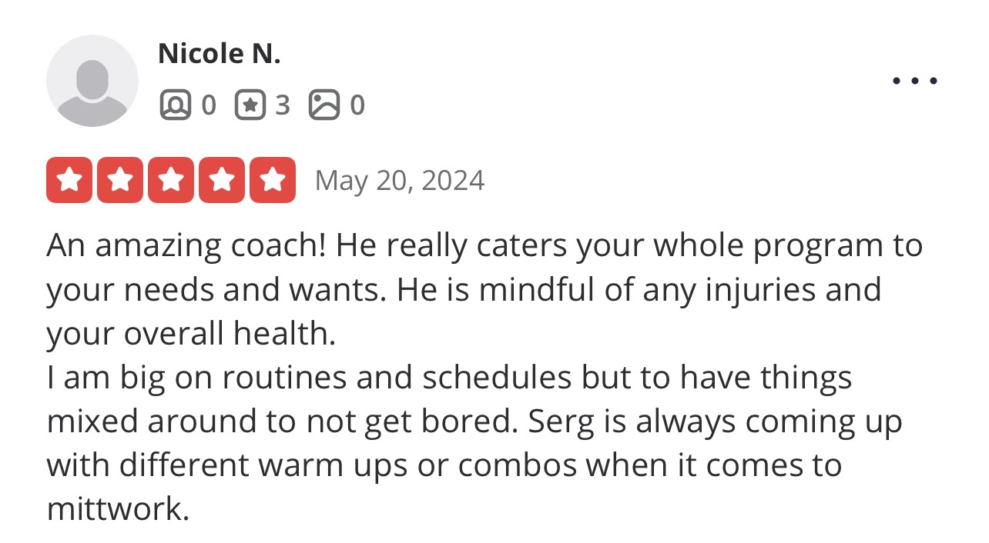Image resolution: width=989 pixels, height=543 pixels.
Task: Open Nicole N.'s profile avatar
Action: pos(92,81)
